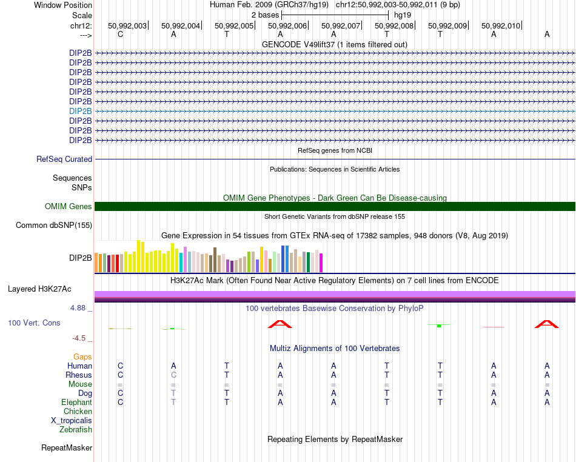Open Repeating Elements by RepeatMasker title
576x462 pixels.
tap(335, 439)
